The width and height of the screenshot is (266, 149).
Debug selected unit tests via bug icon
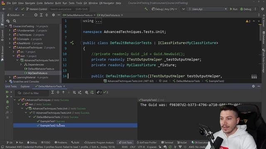point(7,102)
